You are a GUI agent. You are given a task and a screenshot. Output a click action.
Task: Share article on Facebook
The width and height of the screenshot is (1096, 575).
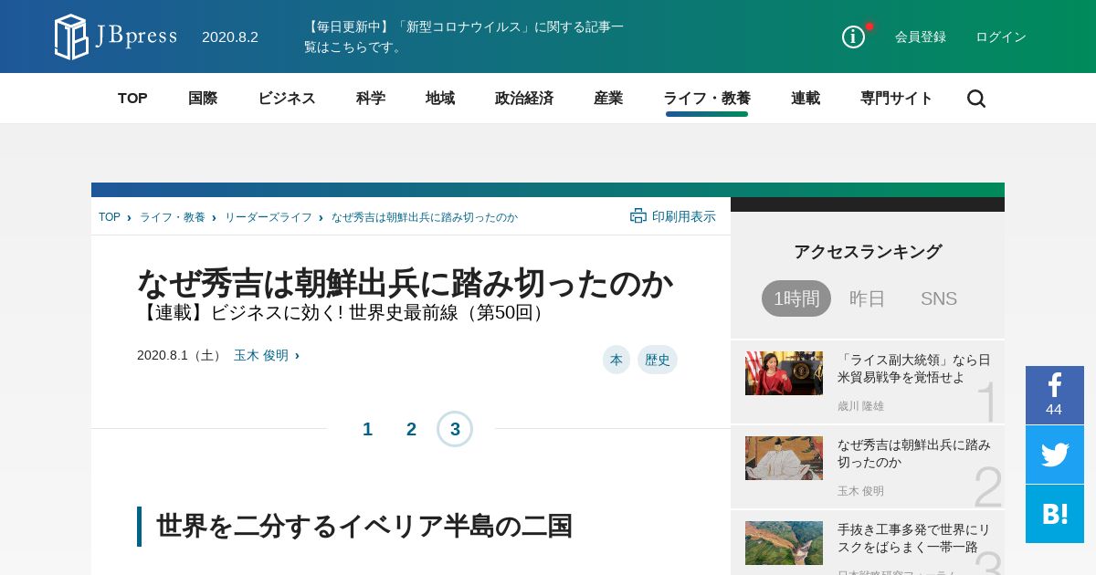[x=1055, y=395]
